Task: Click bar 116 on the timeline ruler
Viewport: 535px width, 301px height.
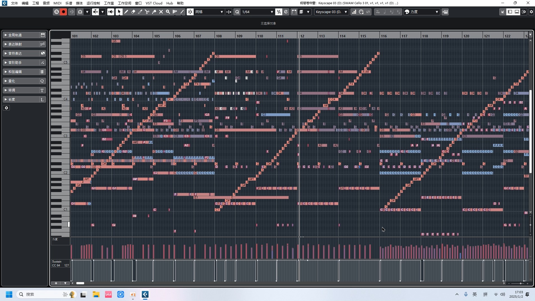Action: pos(384,36)
